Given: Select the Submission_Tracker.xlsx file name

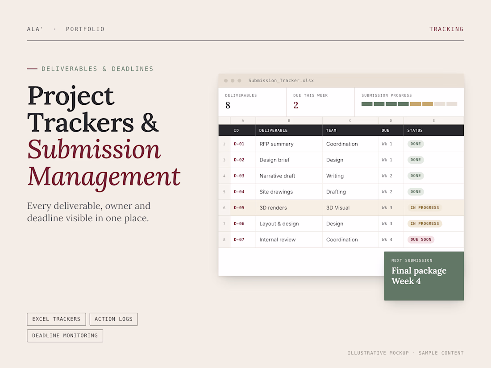Looking at the screenshot, I should 281,80.
